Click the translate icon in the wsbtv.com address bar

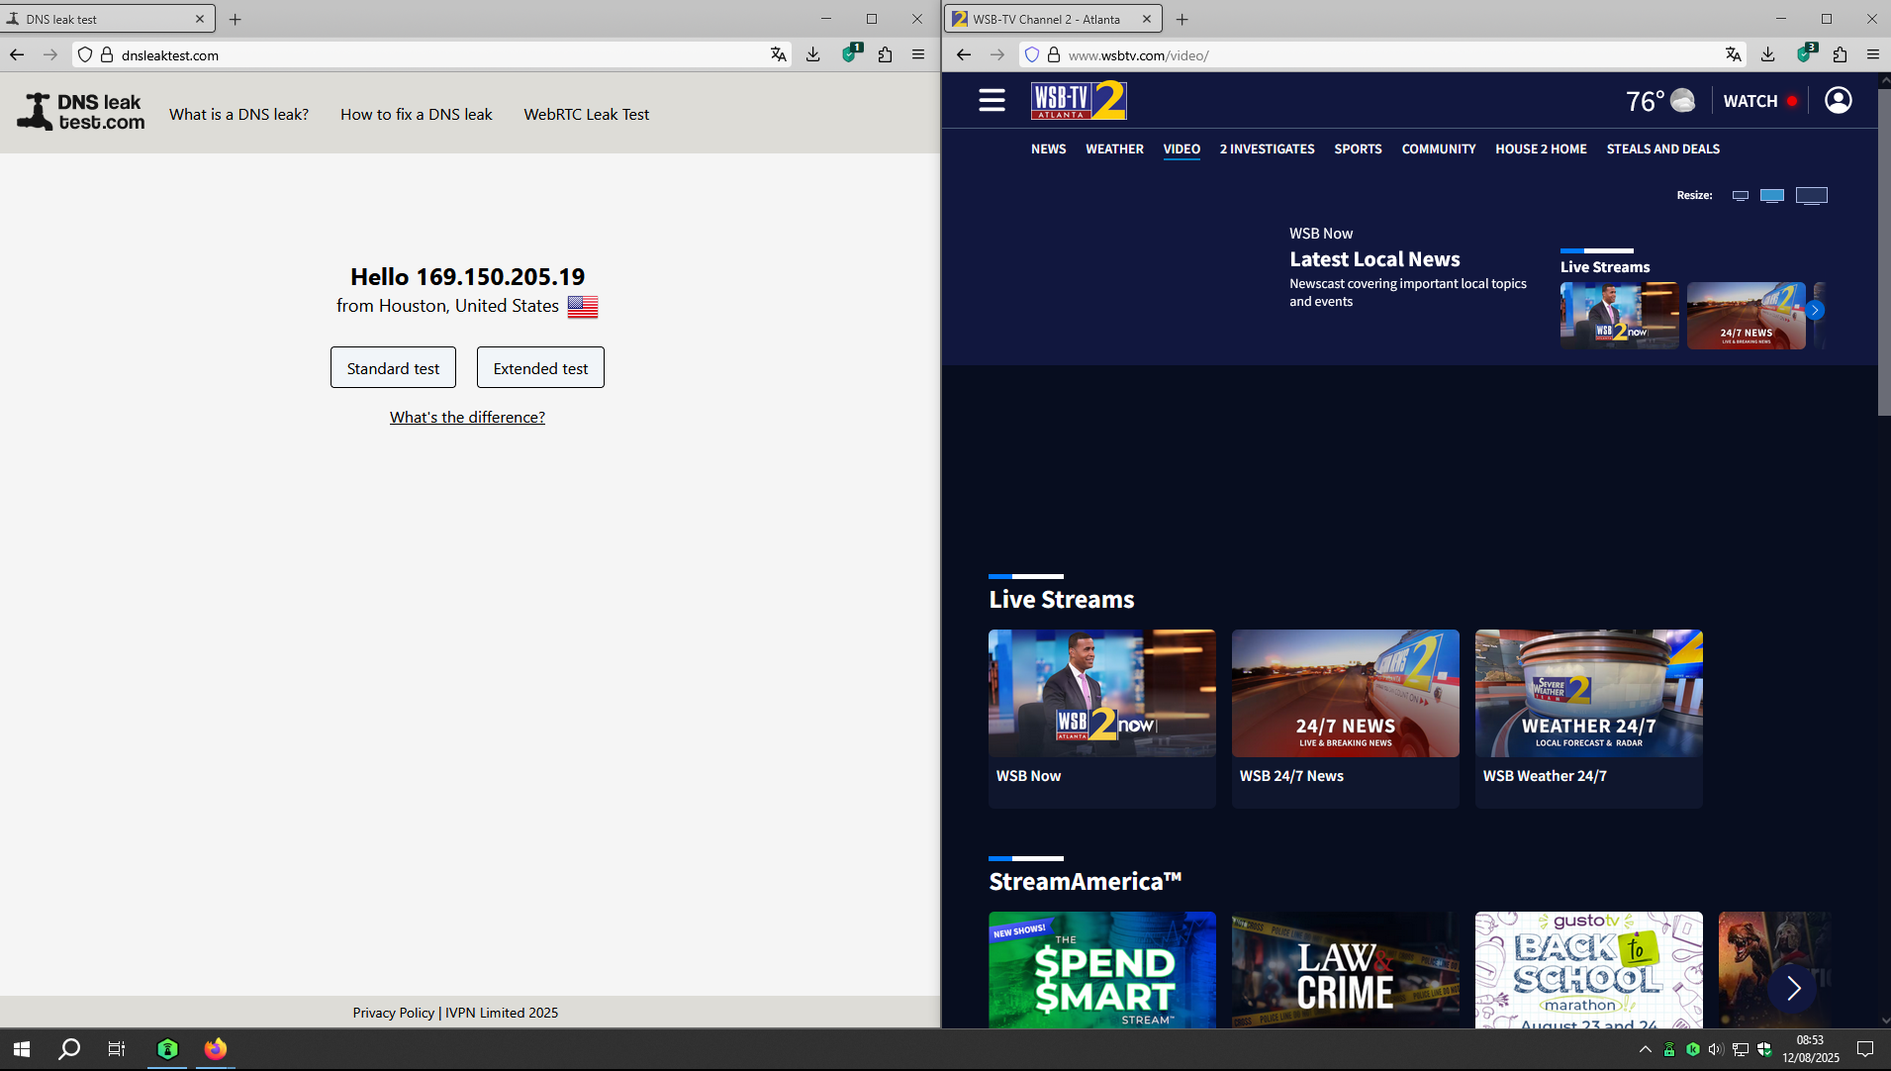coord(1734,55)
